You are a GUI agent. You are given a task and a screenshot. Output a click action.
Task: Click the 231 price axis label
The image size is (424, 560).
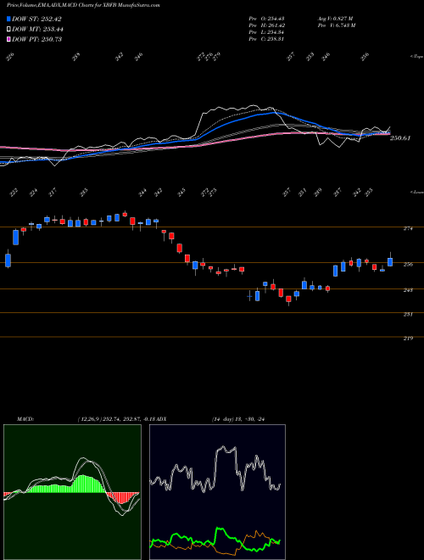coord(408,314)
